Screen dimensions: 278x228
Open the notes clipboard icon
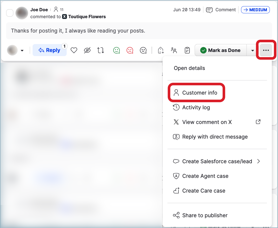coord(187,50)
